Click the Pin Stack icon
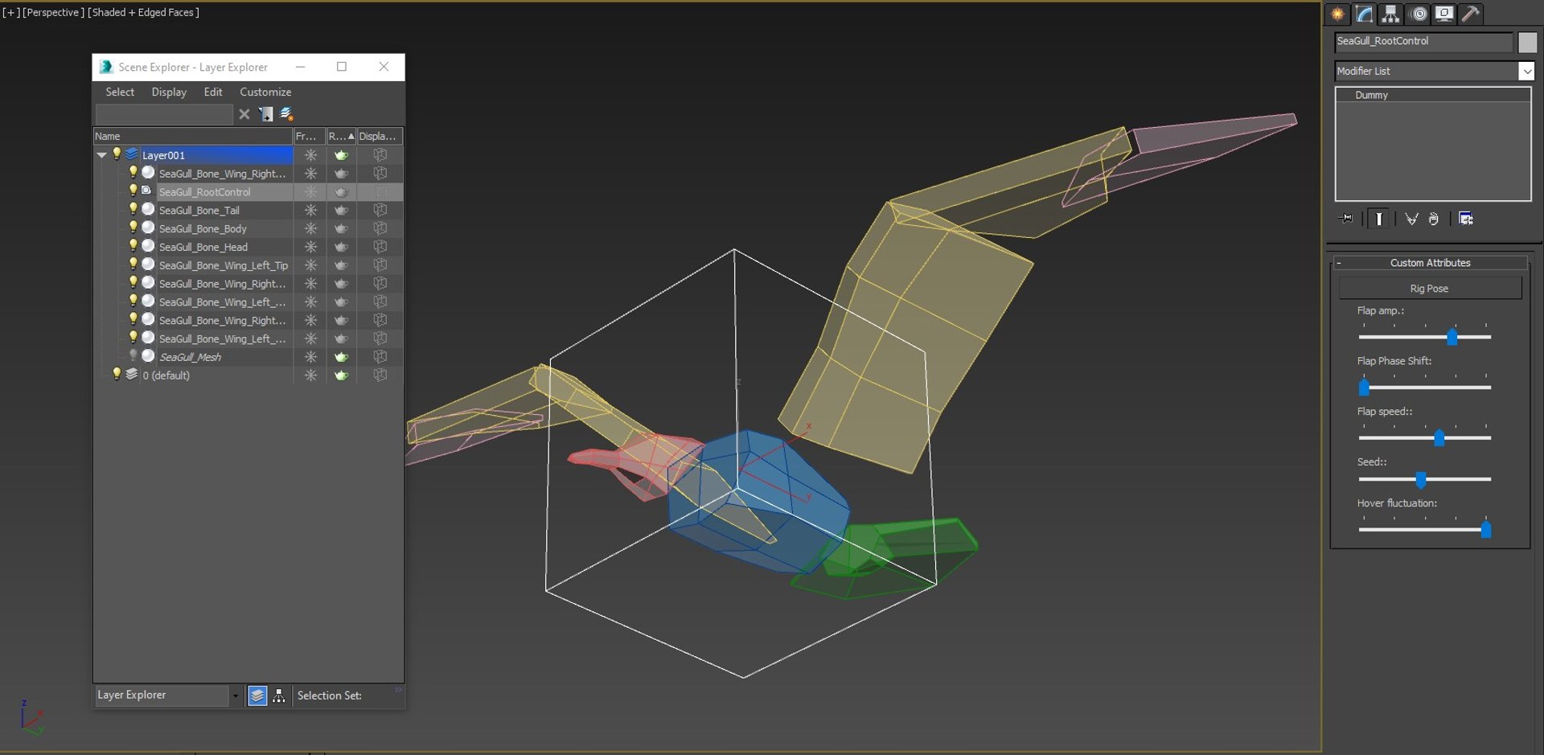Screen dimensions: 1544x755 [1346, 219]
